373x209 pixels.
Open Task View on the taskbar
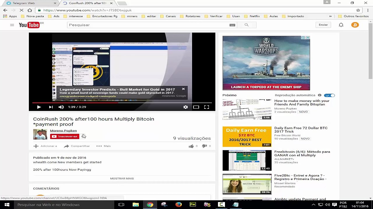pos(121,205)
